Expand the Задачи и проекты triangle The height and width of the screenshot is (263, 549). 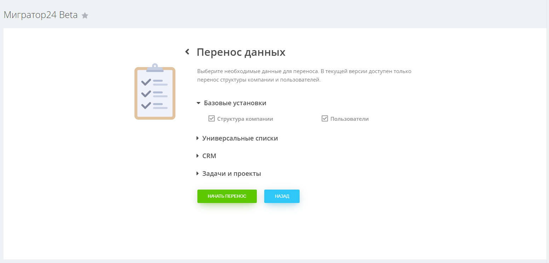(198, 174)
